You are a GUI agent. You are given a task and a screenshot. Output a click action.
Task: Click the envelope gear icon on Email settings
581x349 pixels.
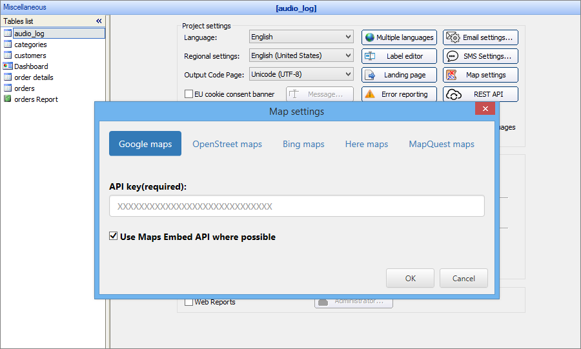[x=453, y=37]
